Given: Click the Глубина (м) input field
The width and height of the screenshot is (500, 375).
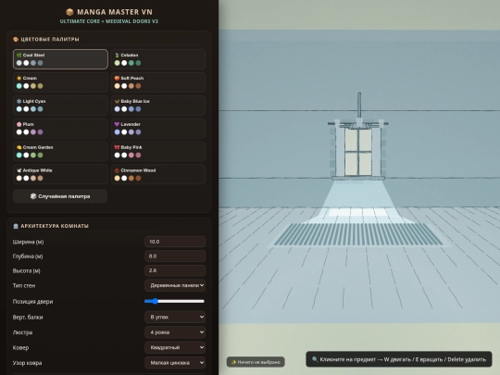Looking at the screenshot, I should 175,256.
